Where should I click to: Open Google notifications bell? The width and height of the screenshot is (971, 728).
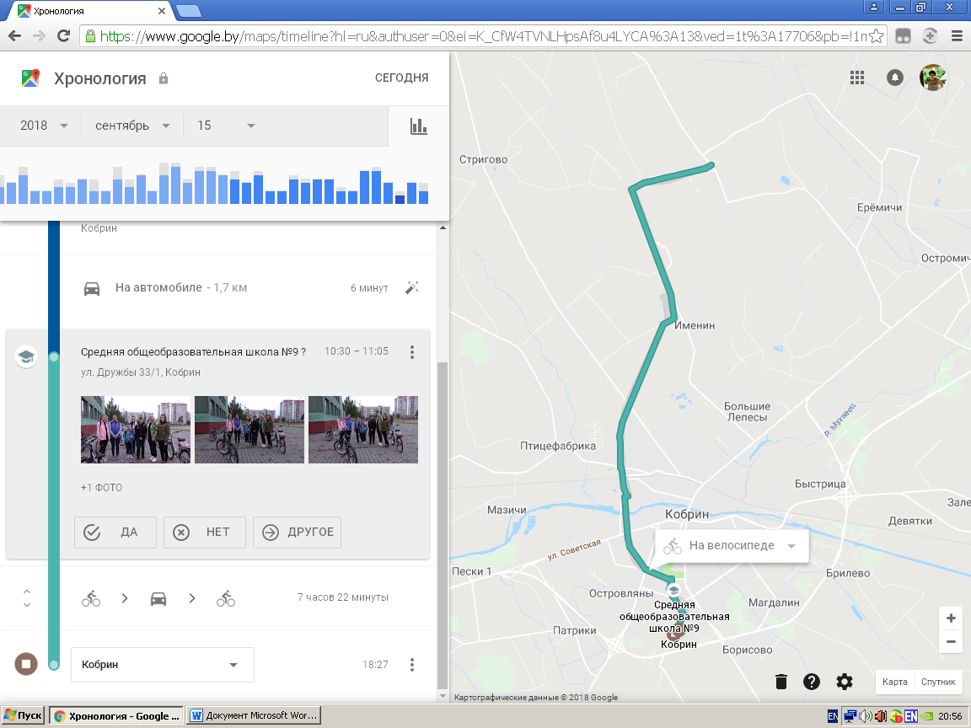click(x=895, y=78)
